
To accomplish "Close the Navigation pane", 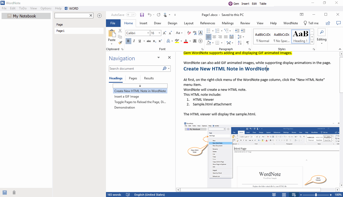I will tap(169, 57).
